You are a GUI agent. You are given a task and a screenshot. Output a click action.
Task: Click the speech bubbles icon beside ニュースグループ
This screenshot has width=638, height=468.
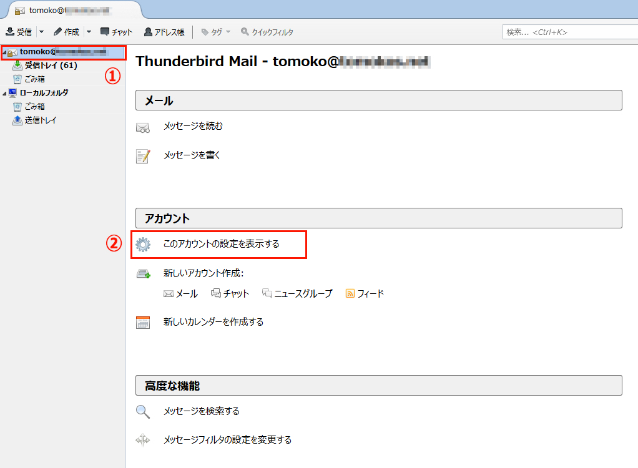pyautogui.click(x=267, y=293)
